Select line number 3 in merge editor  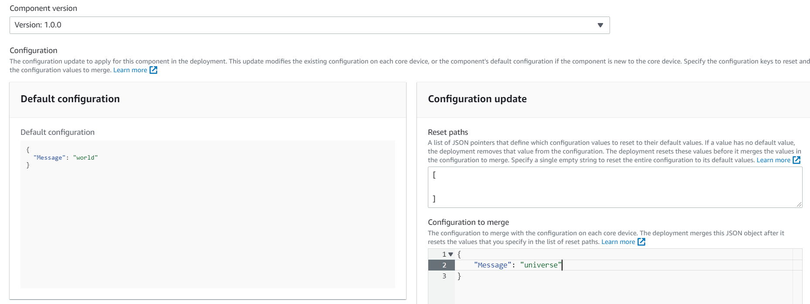(x=444, y=276)
